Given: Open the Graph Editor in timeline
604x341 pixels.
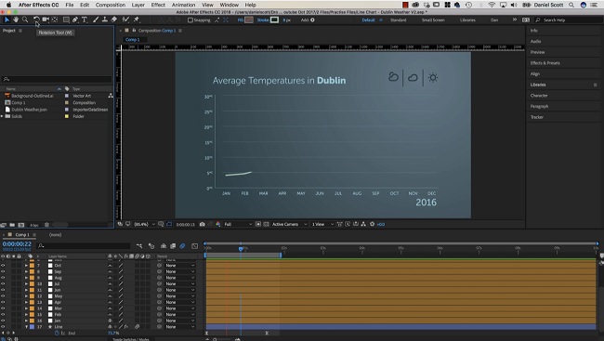Looking at the screenshot, I should point(194,246).
